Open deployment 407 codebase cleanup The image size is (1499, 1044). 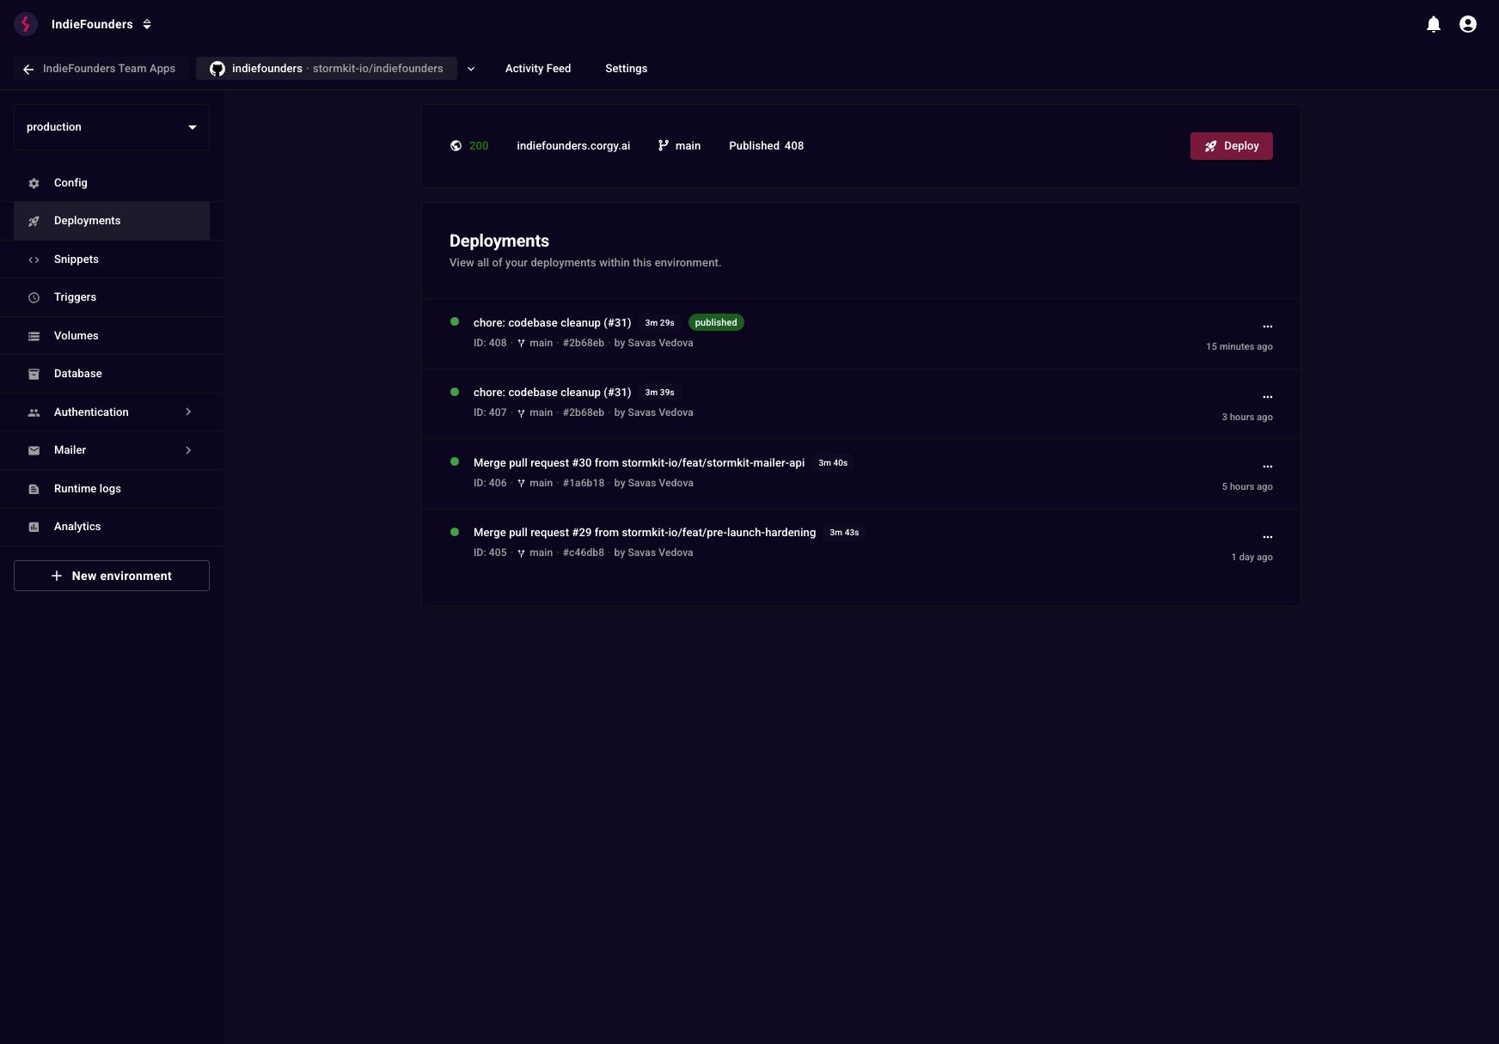(552, 393)
